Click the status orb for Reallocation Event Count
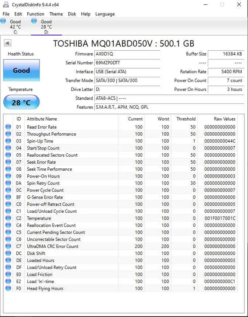Viewport: 248px width, 317px height. click(x=8, y=225)
